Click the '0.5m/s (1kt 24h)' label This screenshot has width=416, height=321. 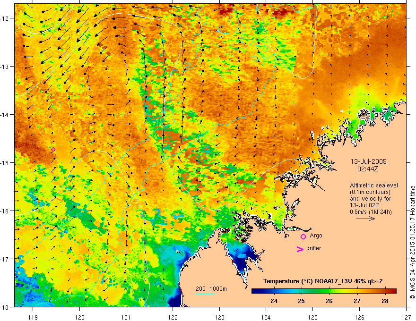coord(371,212)
